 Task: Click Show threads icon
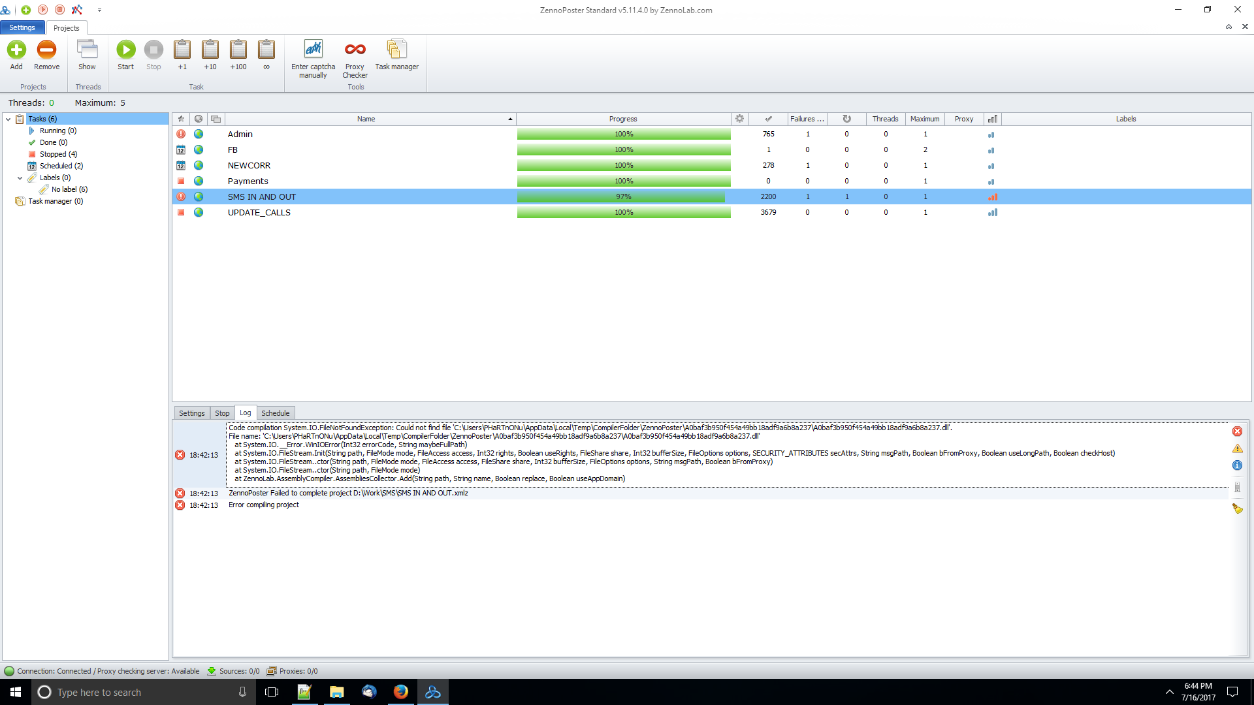coord(87,50)
